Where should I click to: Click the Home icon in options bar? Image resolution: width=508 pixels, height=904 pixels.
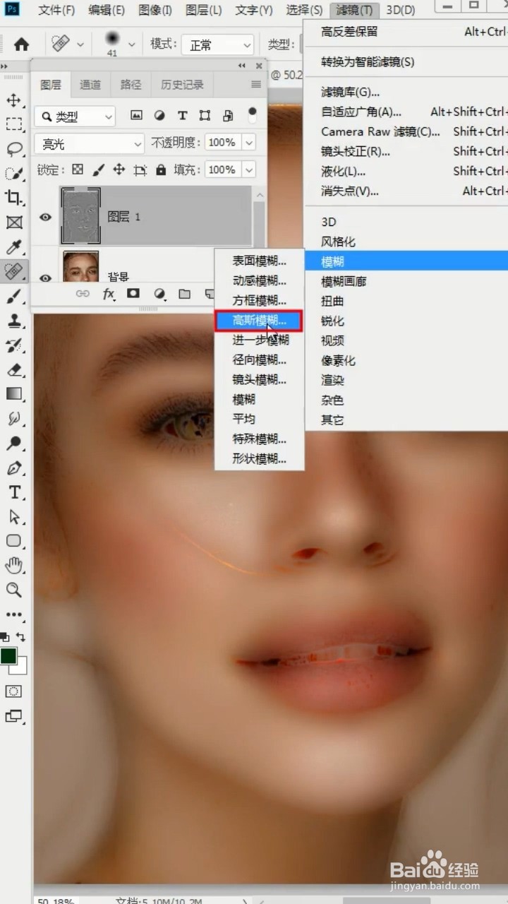tap(22, 44)
